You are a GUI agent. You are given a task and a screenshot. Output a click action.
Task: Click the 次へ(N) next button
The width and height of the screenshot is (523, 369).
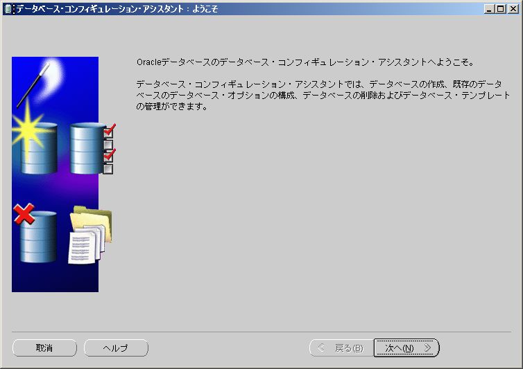[x=406, y=348]
